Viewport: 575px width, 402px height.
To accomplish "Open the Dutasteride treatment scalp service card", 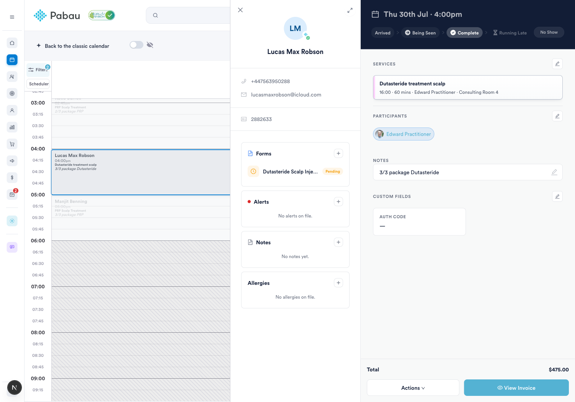I will (x=468, y=88).
